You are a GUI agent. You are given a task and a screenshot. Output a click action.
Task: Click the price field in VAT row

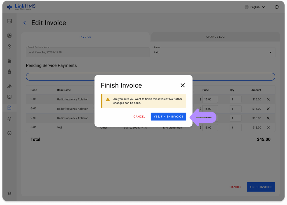point(210,128)
